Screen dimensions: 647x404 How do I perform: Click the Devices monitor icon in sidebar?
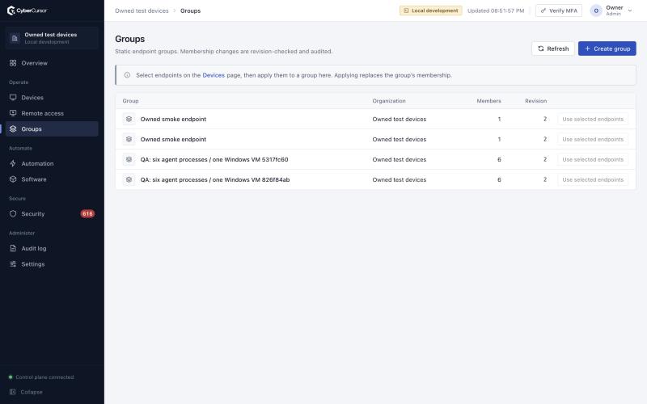13,98
